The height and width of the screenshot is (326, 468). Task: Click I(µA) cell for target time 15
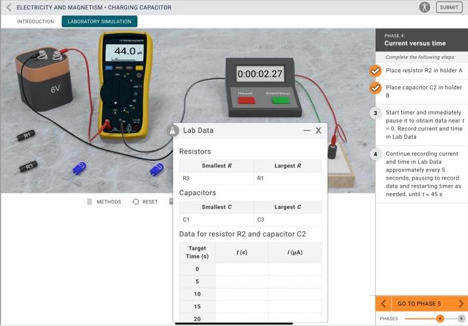(295, 307)
